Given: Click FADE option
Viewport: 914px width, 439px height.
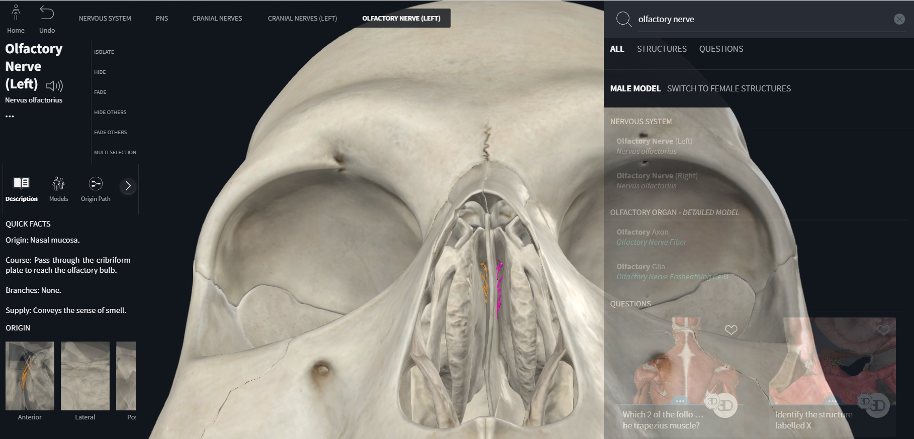Looking at the screenshot, I should tap(100, 92).
